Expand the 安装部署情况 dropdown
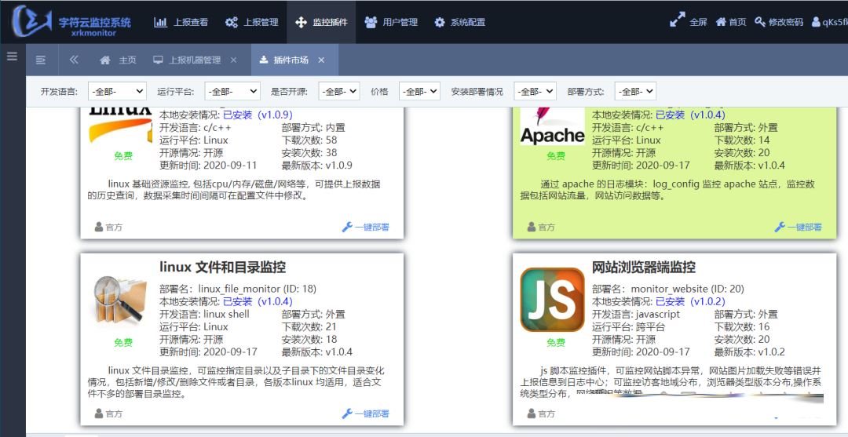The image size is (848, 437). pyautogui.click(x=535, y=92)
